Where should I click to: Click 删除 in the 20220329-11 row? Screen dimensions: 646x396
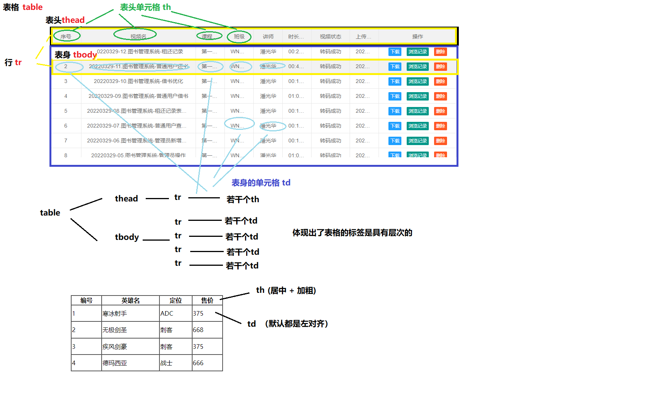point(440,67)
